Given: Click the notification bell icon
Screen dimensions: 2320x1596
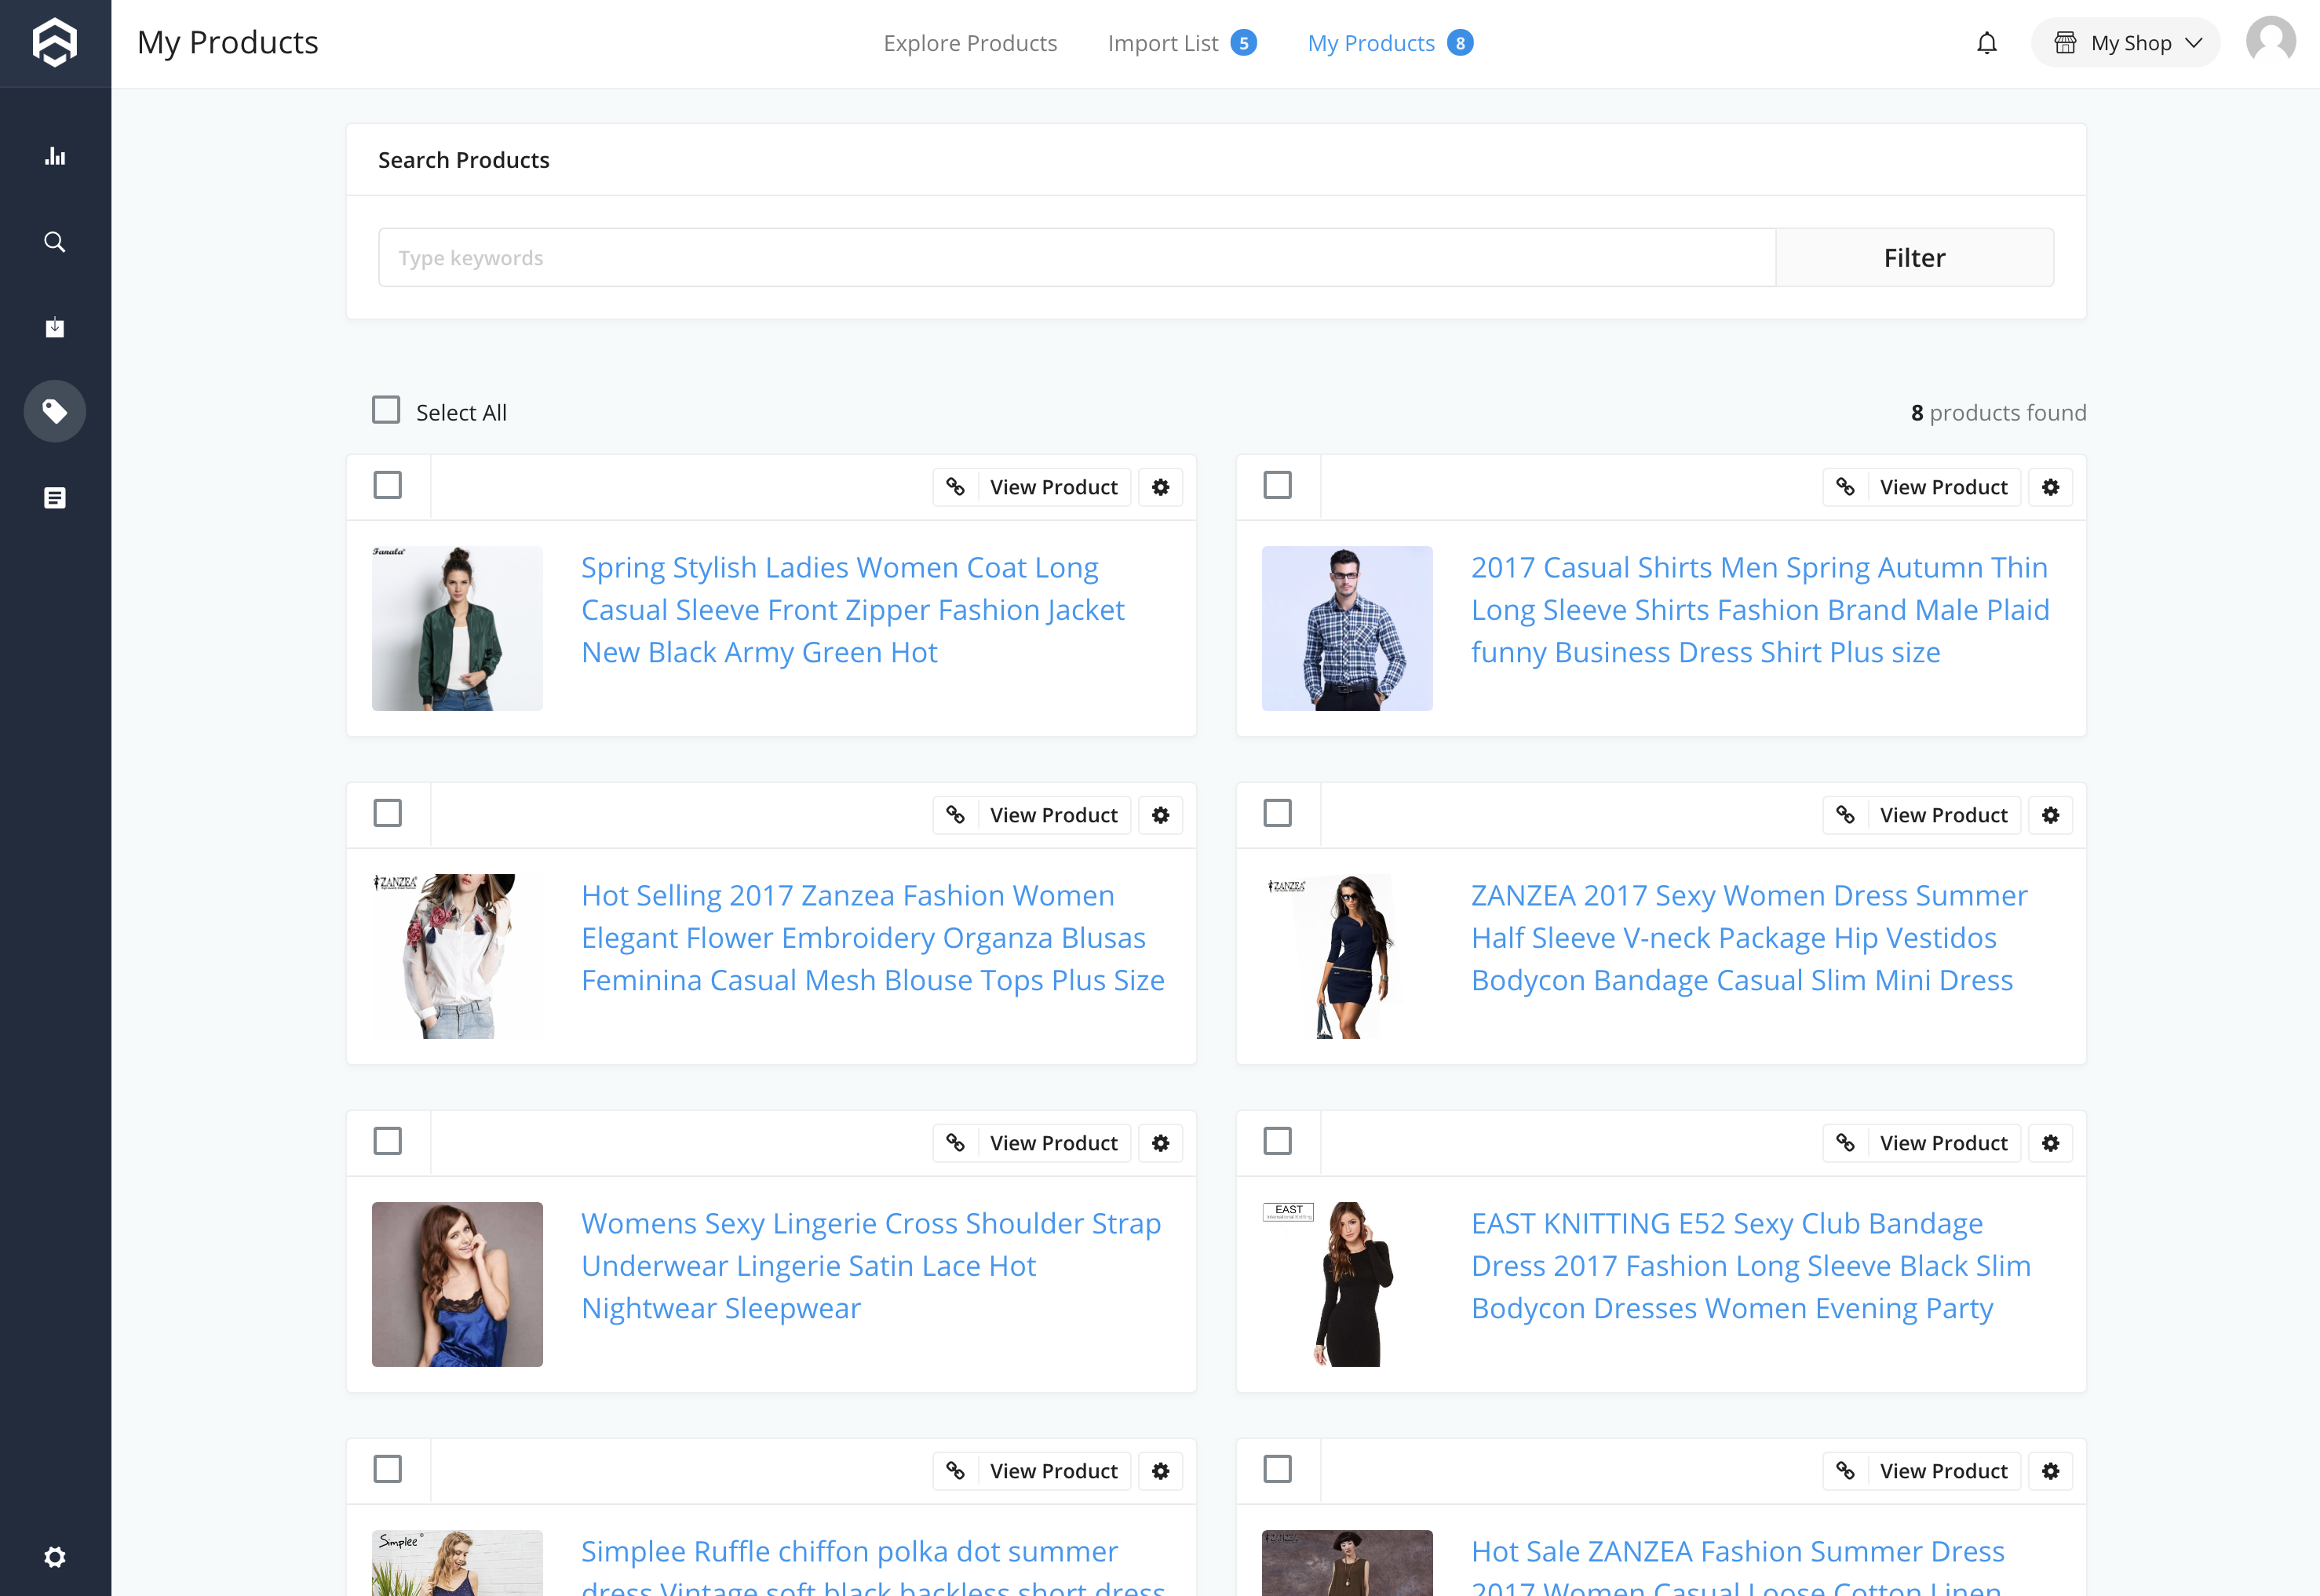Looking at the screenshot, I should [1986, 43].
